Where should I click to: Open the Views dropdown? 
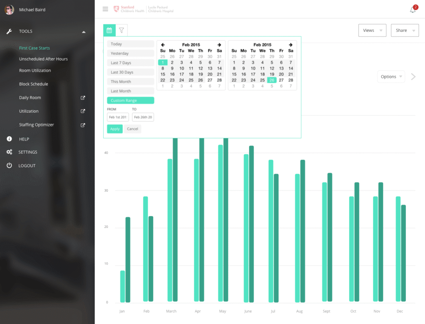[372, 30]
